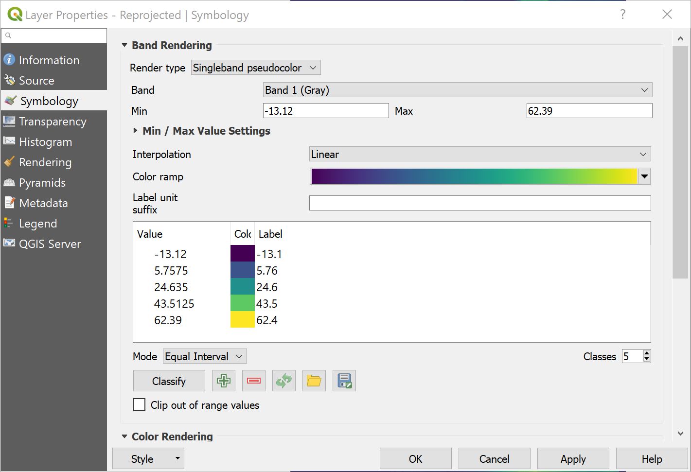Load color map from file
This screenshot has width=691, height=472.
(314, 381)
